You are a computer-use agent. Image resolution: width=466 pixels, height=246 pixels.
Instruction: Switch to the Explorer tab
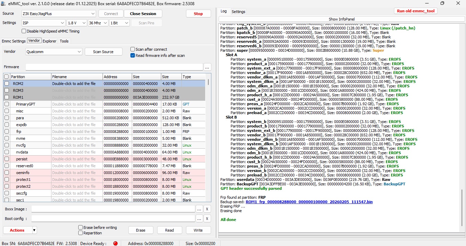tap(49, 41)
